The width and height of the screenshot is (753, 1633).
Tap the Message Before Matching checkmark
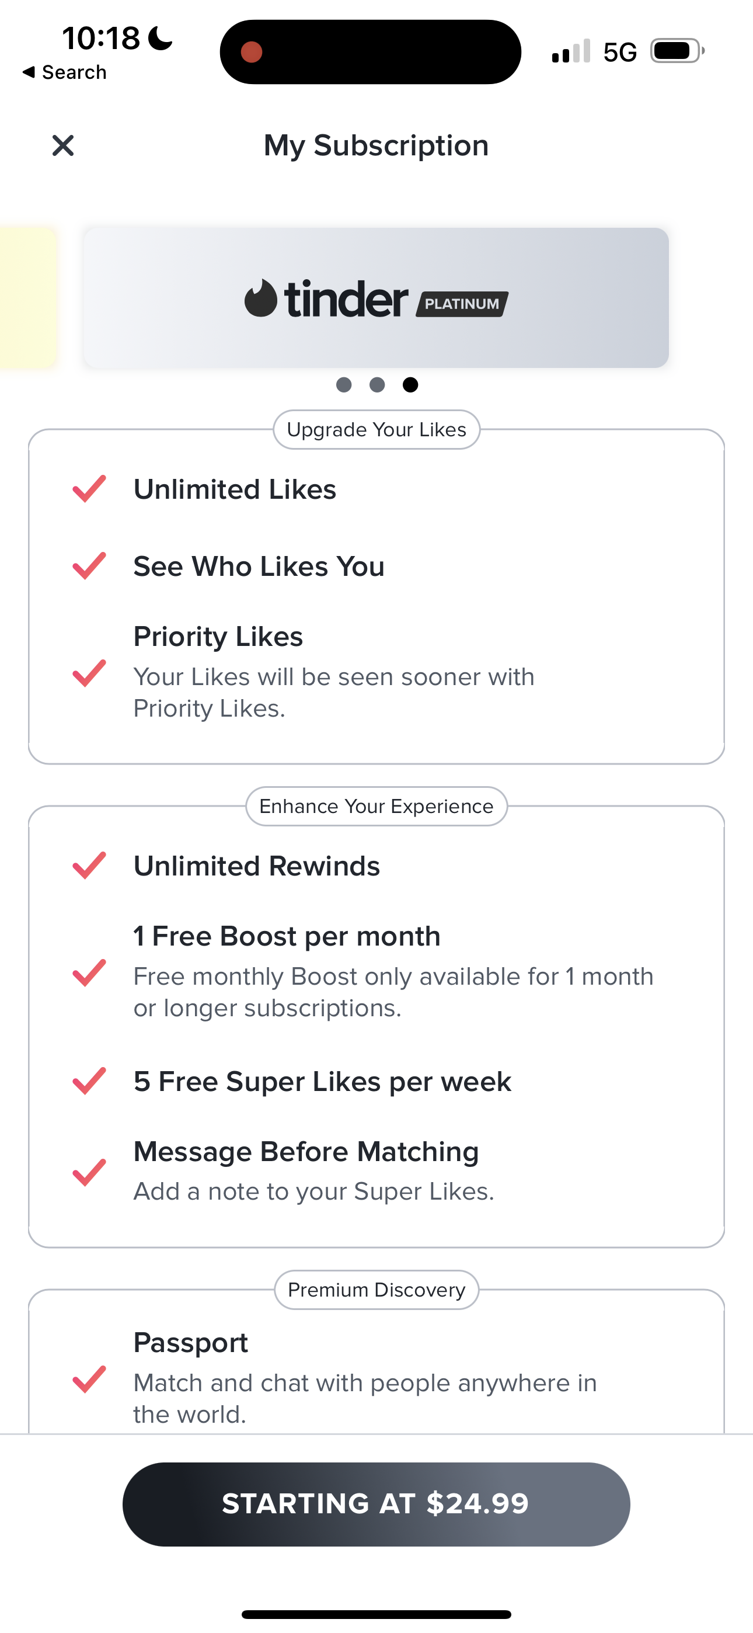point(89,1172)
